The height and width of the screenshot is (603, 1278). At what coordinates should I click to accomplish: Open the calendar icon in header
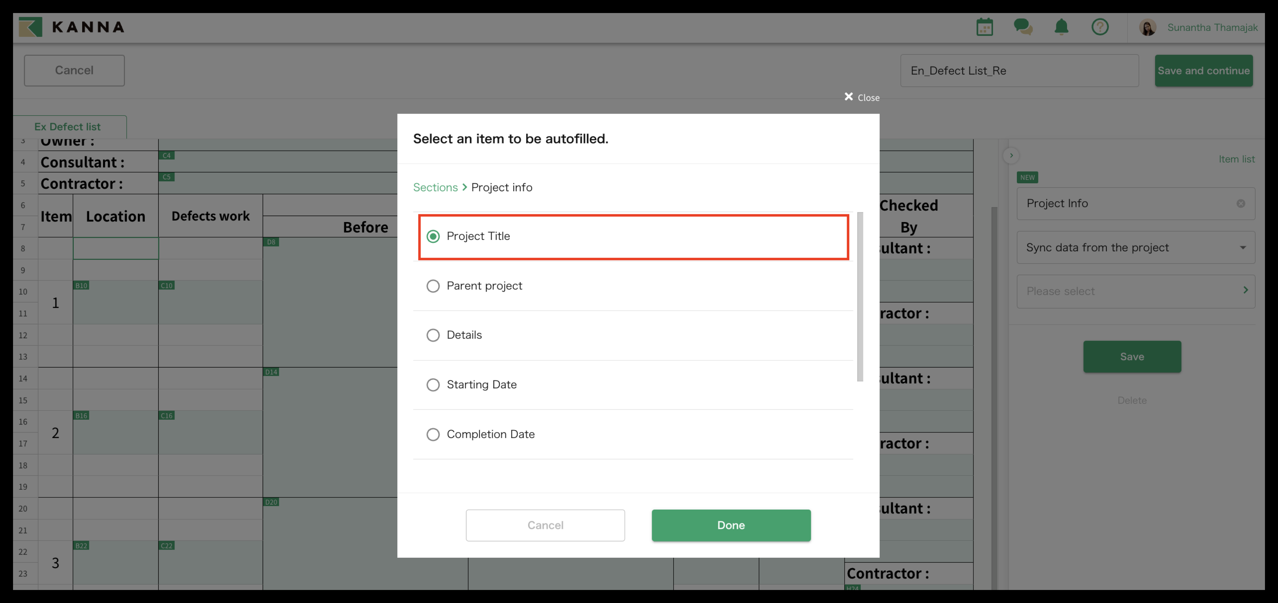(984, 27)
